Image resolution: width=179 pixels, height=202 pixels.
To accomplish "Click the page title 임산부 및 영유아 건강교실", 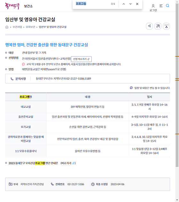I will tap(30, 19).
